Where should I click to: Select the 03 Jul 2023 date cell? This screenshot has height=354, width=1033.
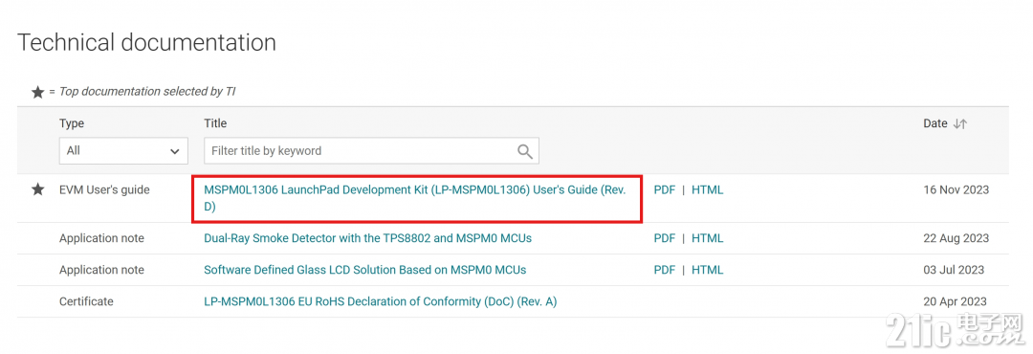(x=954, y=270)
